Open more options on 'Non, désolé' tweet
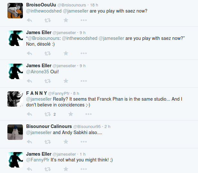 click(x=84, y=53)
